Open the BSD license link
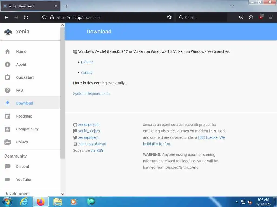 pyautogui.click(x=208, y=137)
